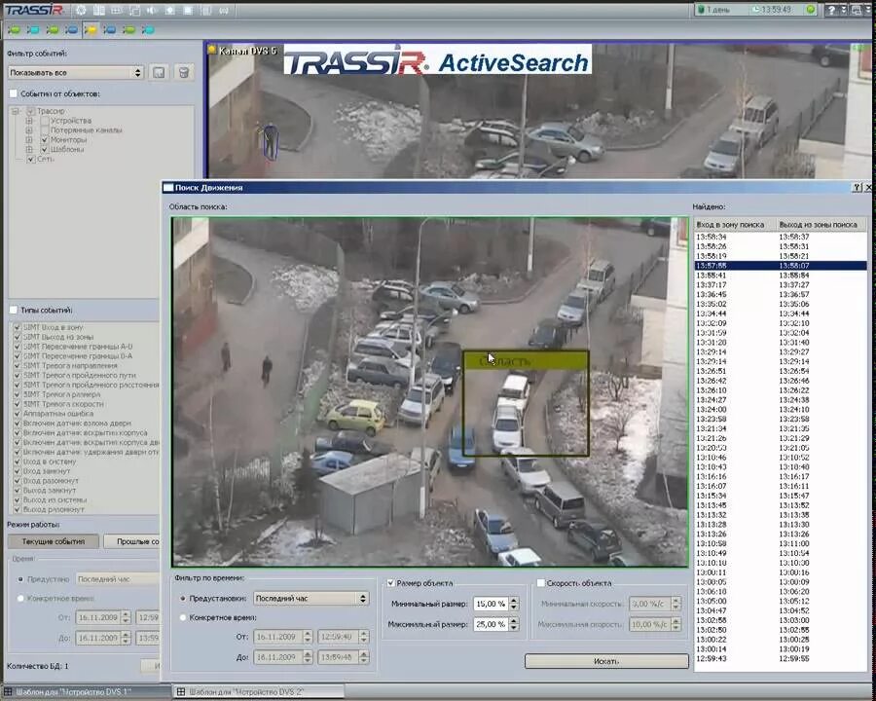The width and height of the screenshot is (876, 701).
Task: Uncheck 'Размер объекта' checkbox
Action: pyautogui.click(x=391, y=583)
